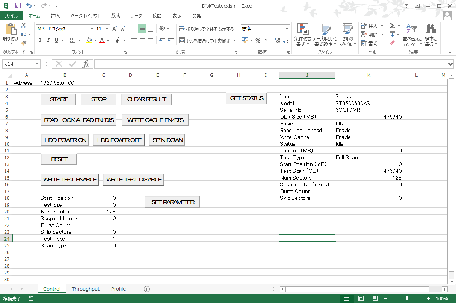Toggle italic formatting
The image size is (456, 303).
click(48, 41)
